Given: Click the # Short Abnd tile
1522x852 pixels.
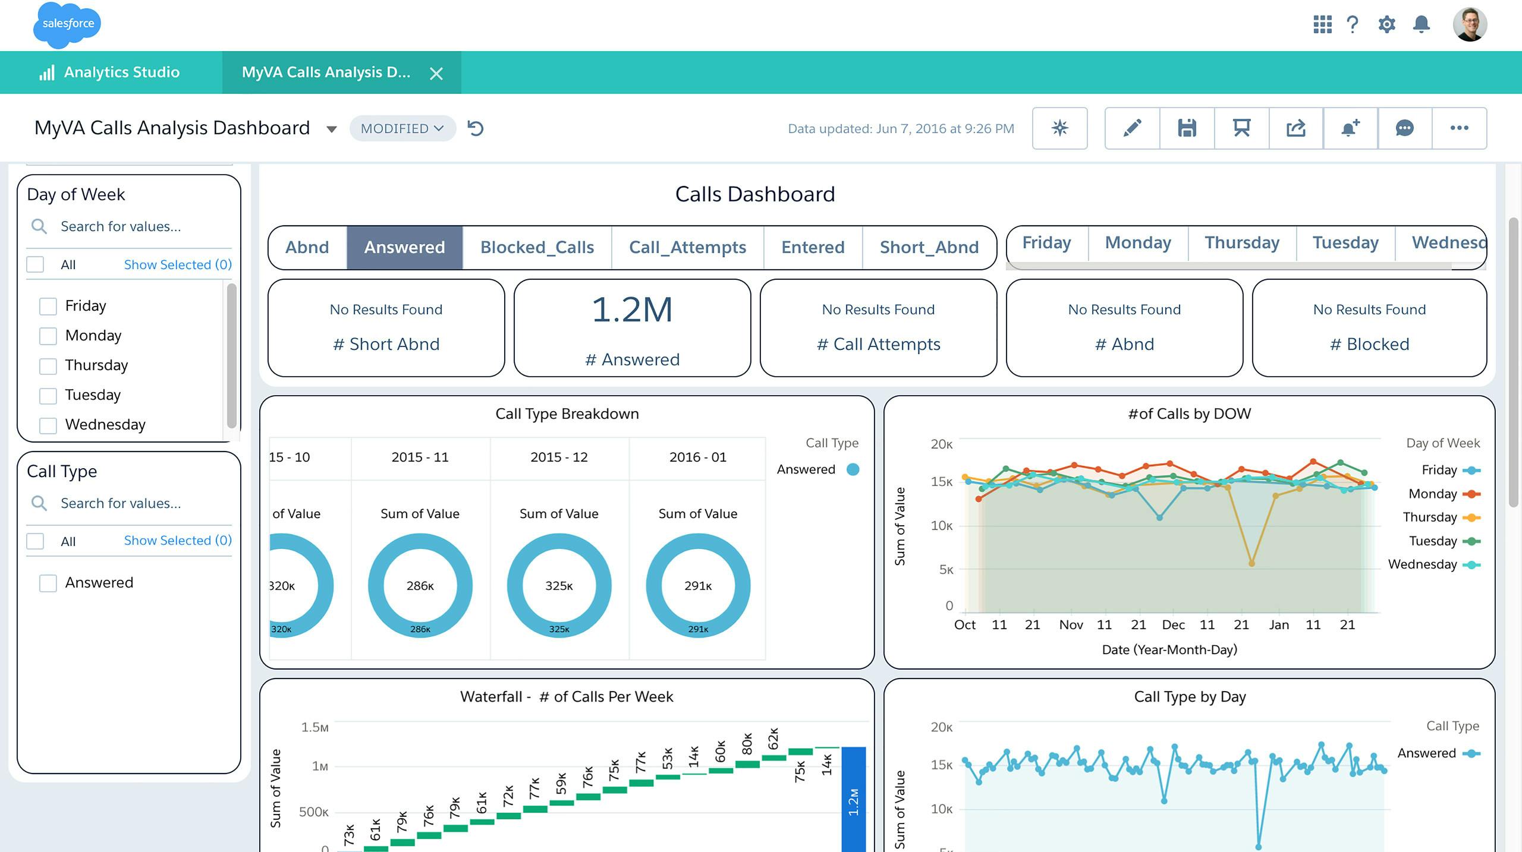Looking at the screenshot, I should [386, 328].
